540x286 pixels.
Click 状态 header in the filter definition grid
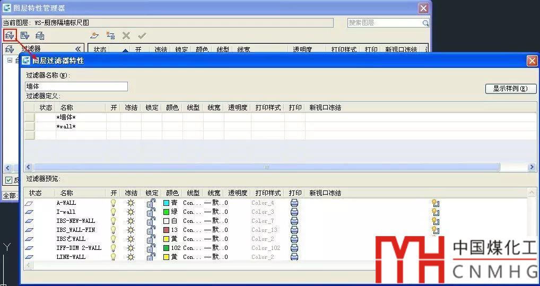[46, 108]
